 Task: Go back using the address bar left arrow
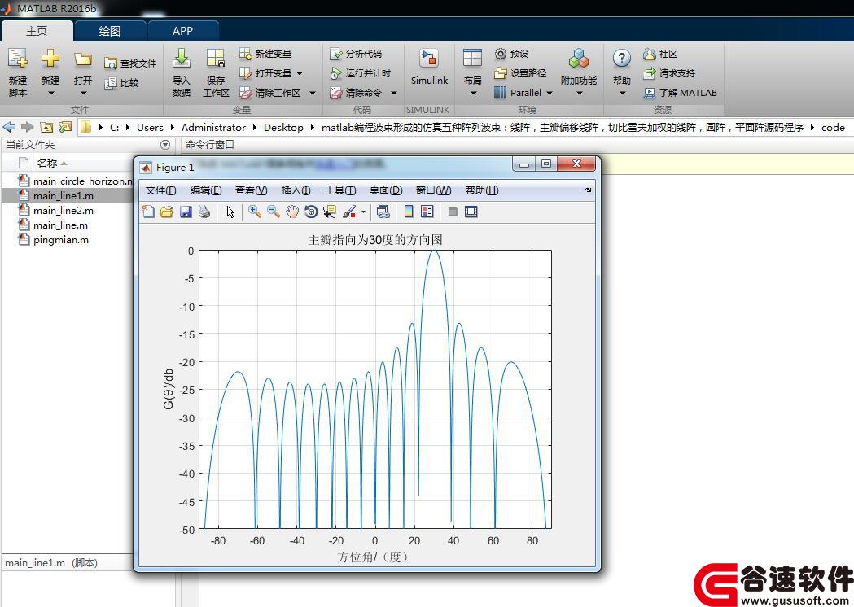(9, 128)
